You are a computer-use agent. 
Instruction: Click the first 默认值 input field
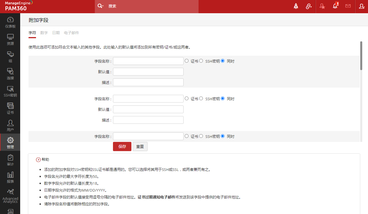(148, 72)
